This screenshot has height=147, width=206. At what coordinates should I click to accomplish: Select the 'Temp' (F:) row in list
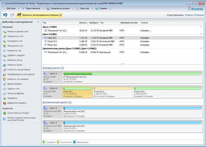[x=123, y=42]
